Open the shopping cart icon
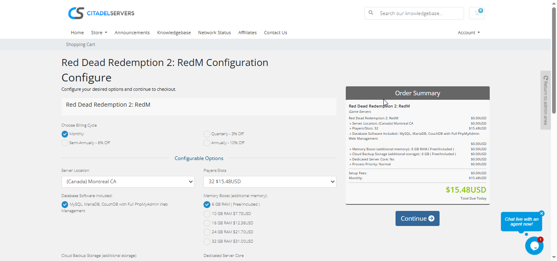 477,13
